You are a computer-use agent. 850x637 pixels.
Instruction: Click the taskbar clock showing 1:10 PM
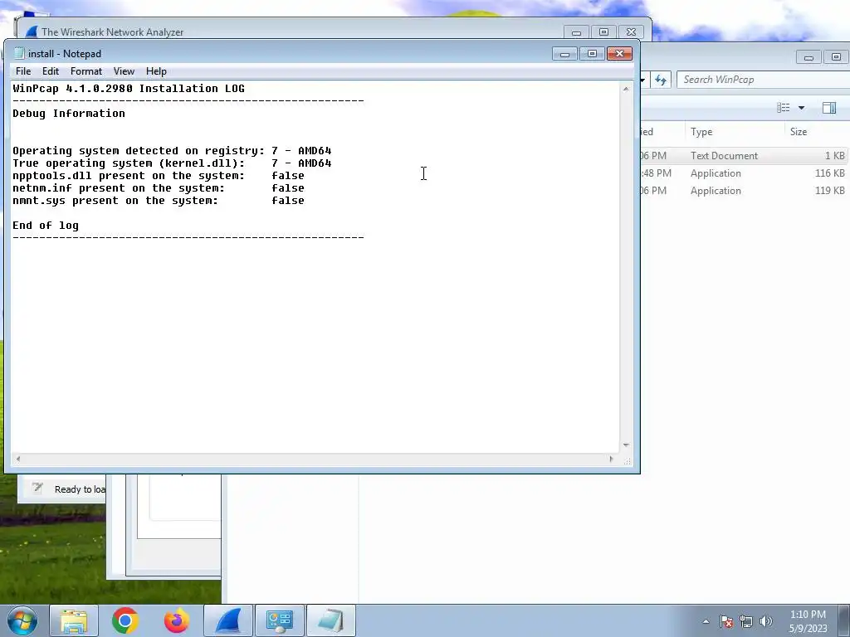point(808,621)
